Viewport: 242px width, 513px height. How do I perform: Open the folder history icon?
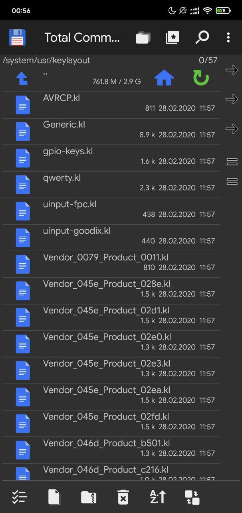[x=143, y=38]
